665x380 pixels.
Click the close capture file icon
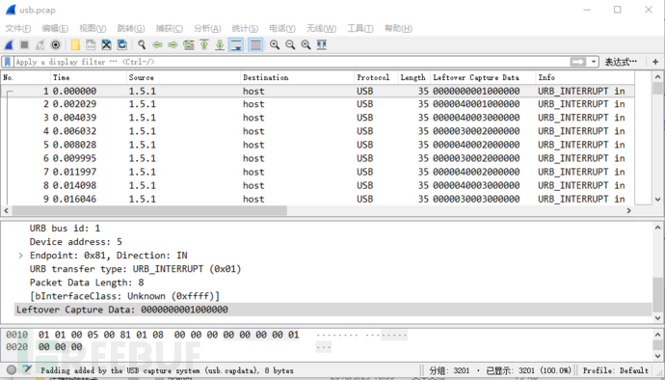tap(106, 44)
